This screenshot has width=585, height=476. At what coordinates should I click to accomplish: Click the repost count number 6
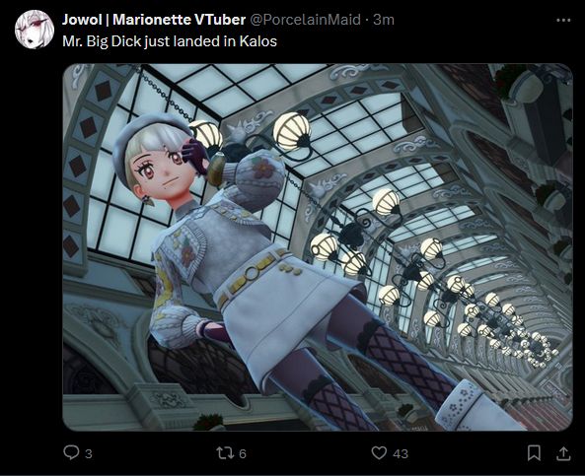(x=243, y=453)
